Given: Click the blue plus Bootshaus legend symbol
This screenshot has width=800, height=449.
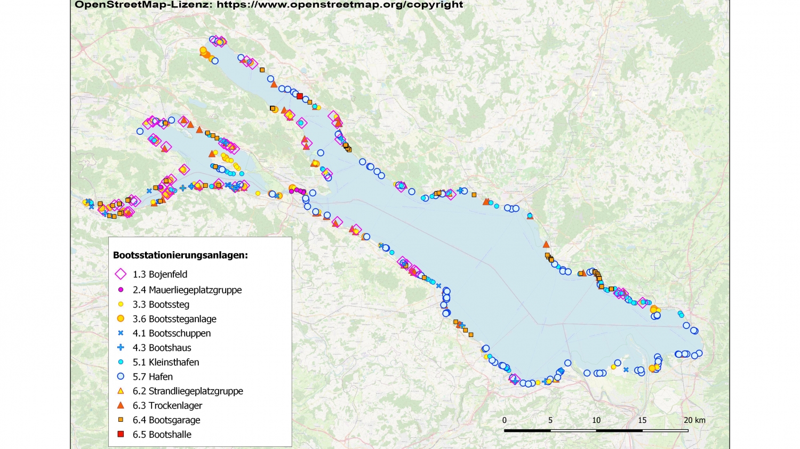Looking at the screenshot, I should tap(121, 347).
